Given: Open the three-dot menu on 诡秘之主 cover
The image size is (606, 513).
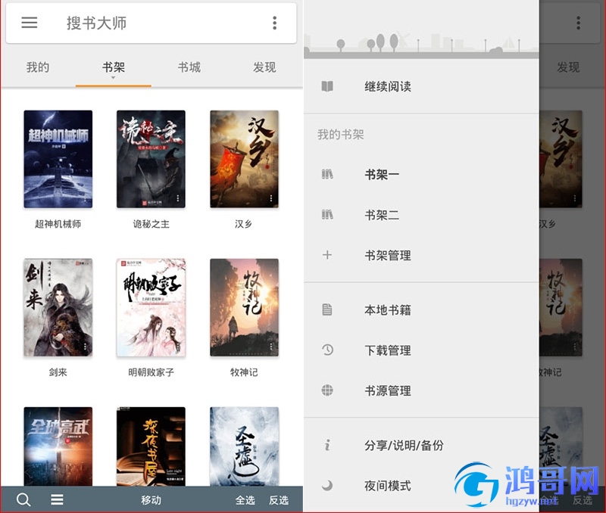Looking at the screenshot, I should (x=178, y=198).
